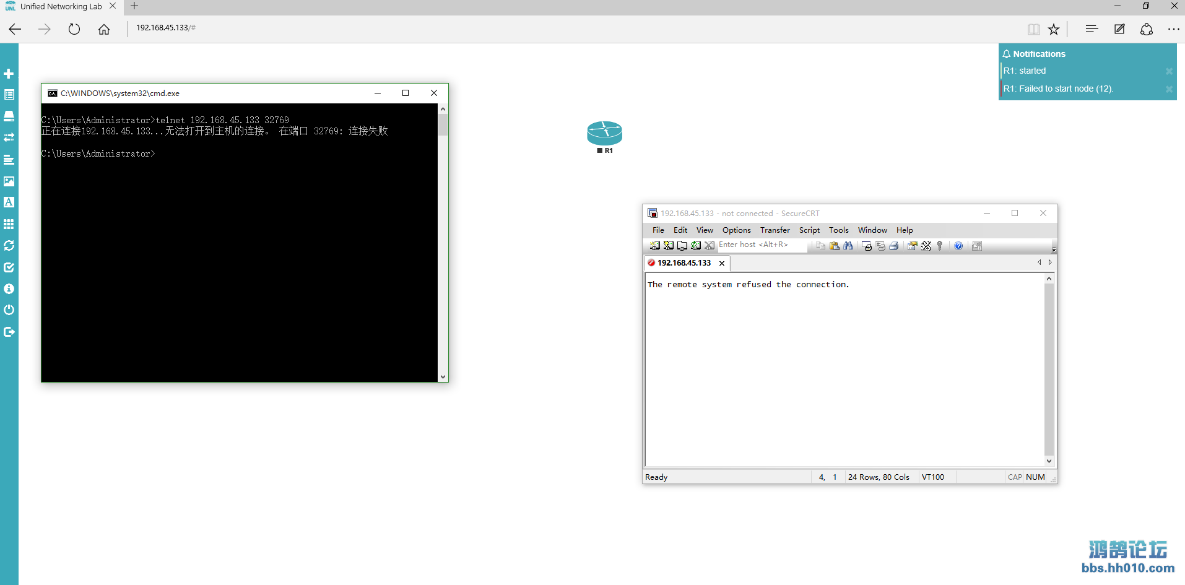Open the grid More actions icon in sidebar

[9, 224]
